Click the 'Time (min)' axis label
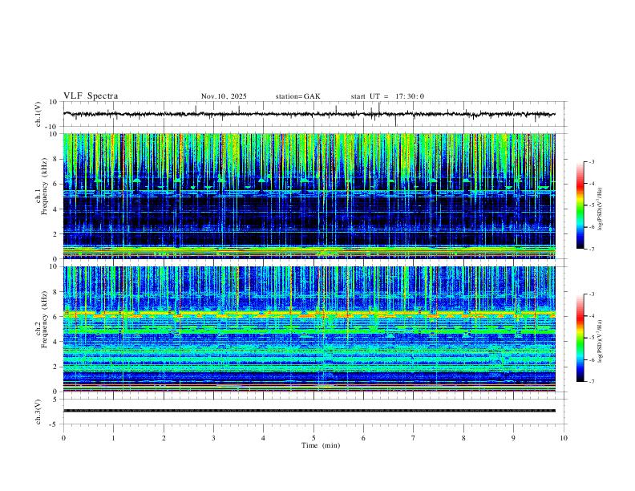635x491 pixels. 321,445
